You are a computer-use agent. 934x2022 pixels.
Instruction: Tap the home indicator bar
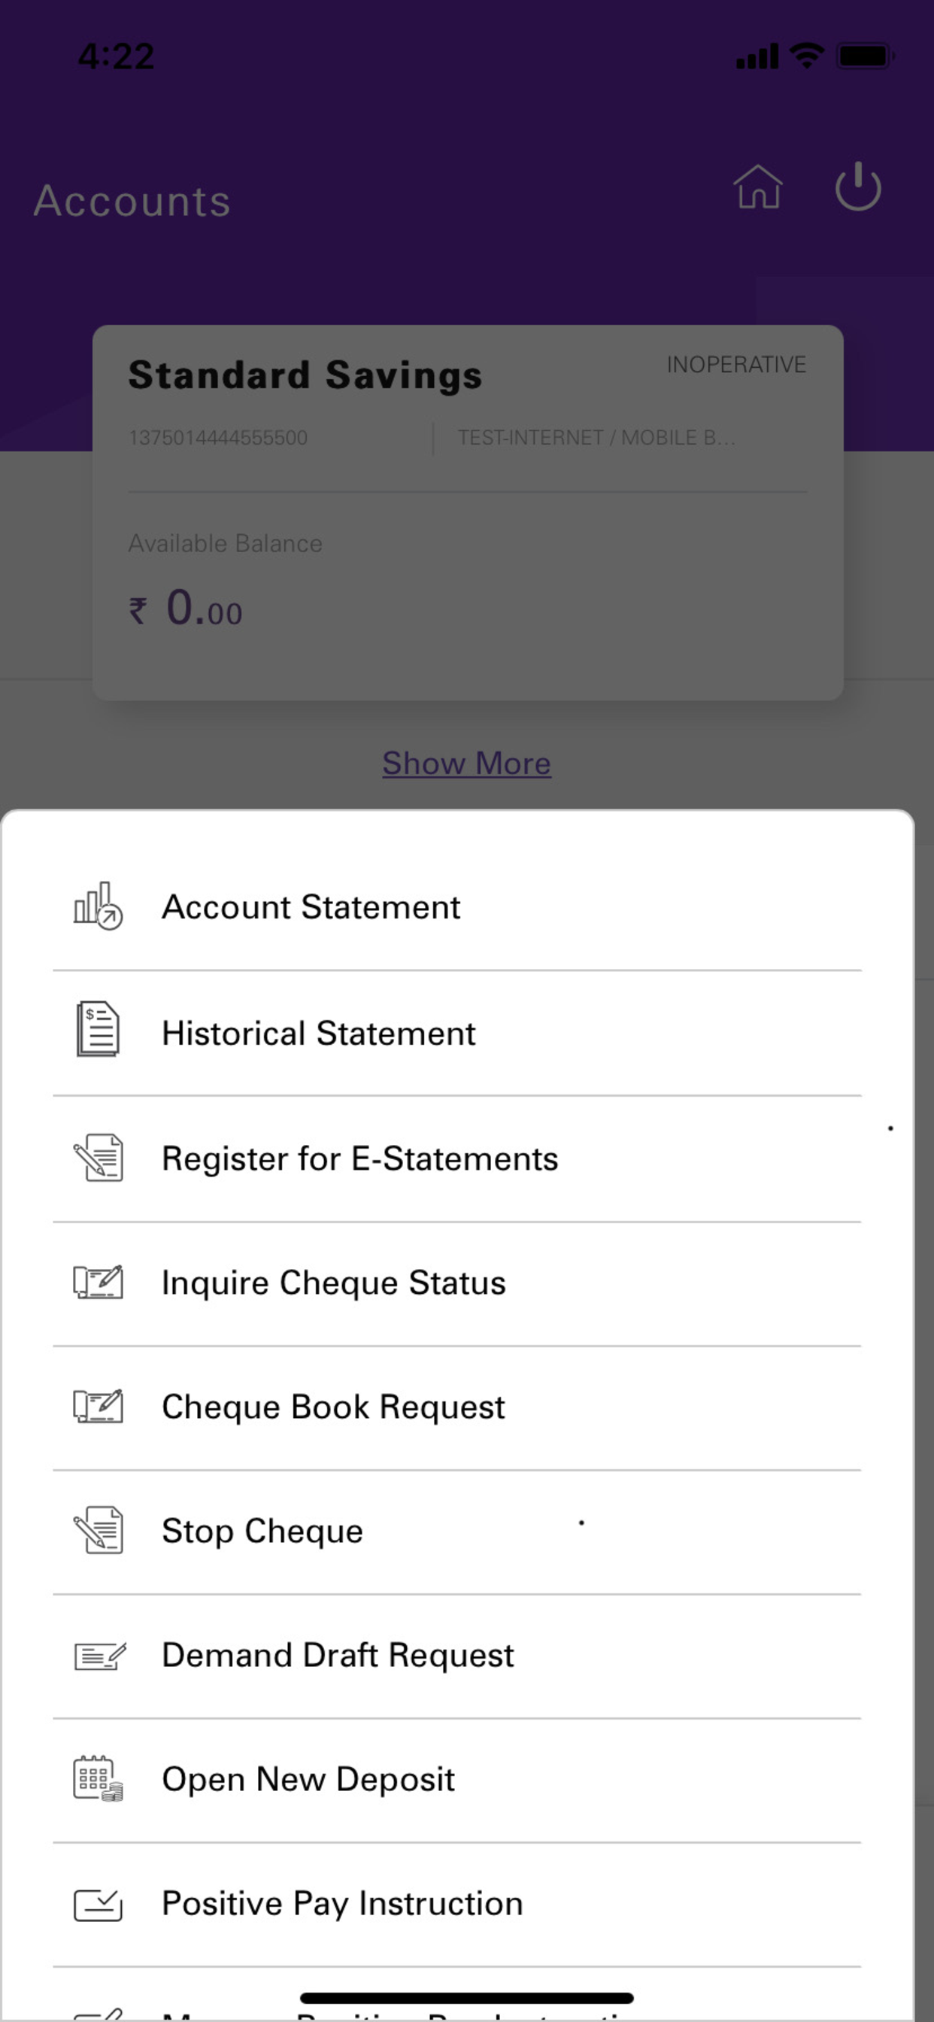467,1998
